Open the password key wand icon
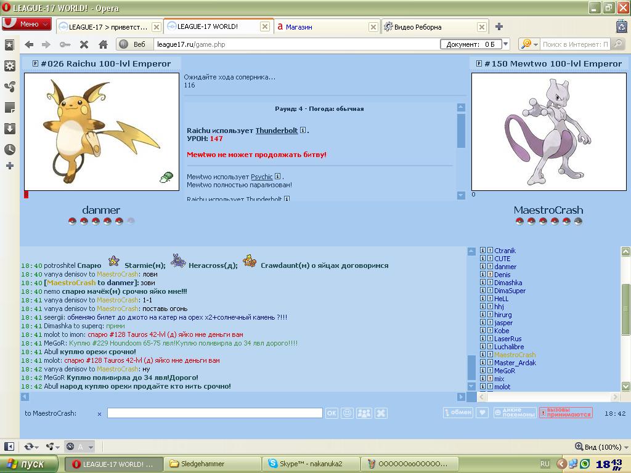Image resolution: width=631 pixels, height=473 pixels. point(65,44)
